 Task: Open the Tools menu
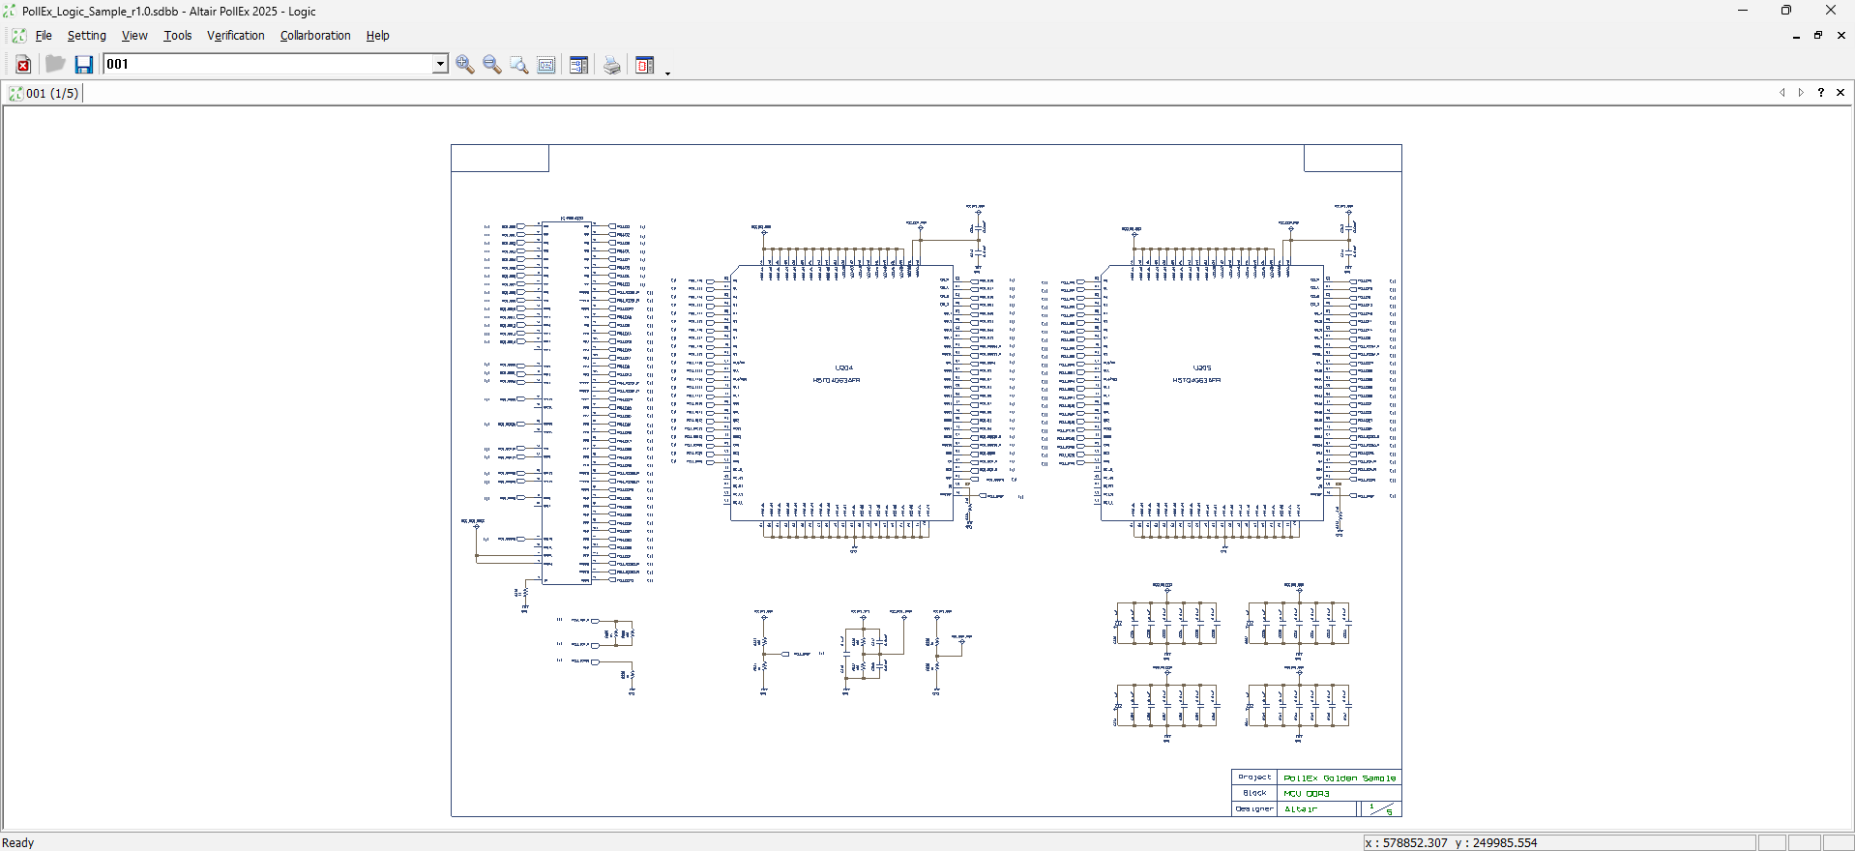(177, 36)
